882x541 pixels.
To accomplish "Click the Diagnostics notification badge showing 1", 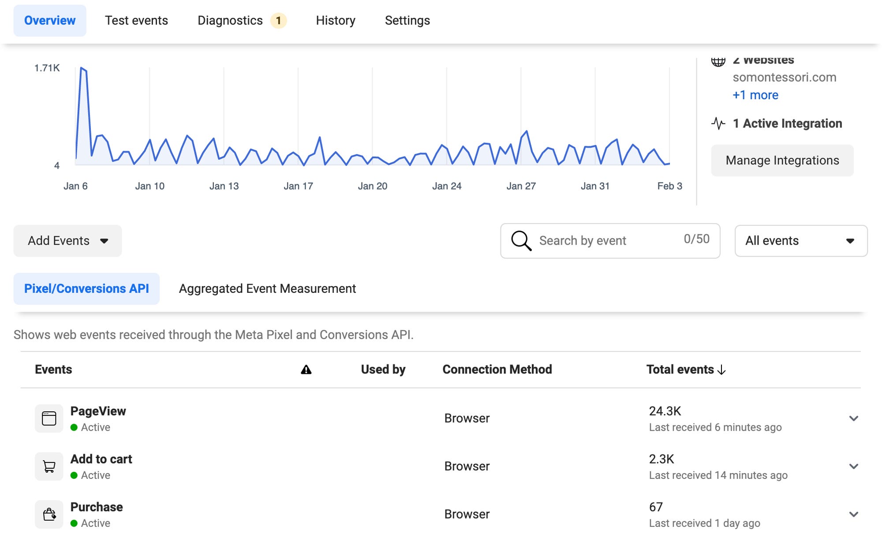I will tap(278, 21).
